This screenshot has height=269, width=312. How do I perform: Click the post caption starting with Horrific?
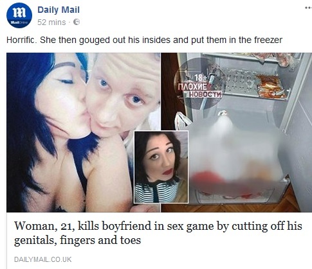coord(144,40)
